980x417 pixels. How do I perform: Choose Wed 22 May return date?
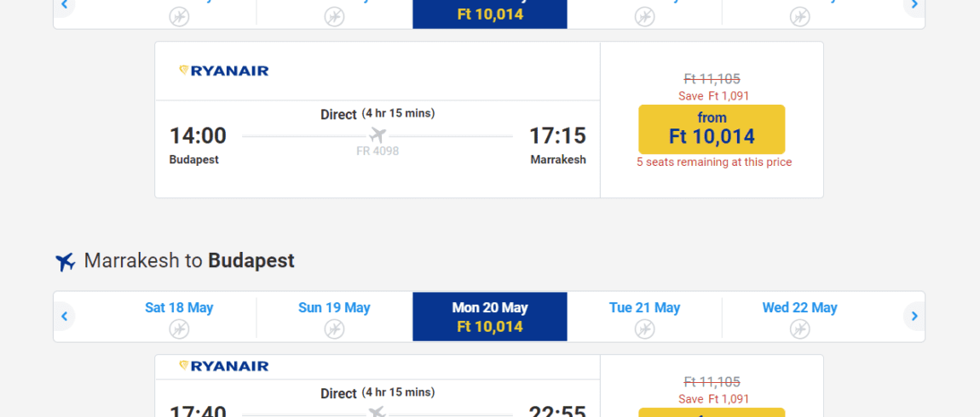799,317
